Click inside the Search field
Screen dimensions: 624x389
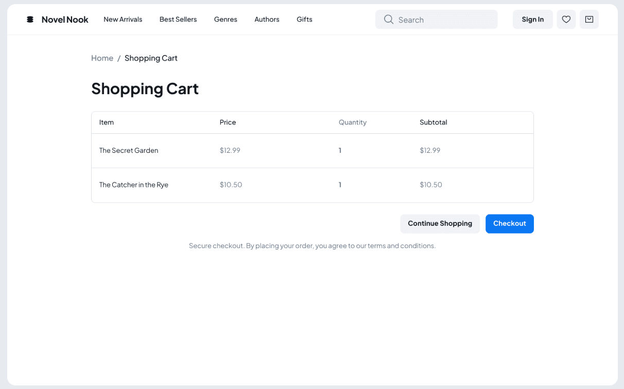(443, 20)
